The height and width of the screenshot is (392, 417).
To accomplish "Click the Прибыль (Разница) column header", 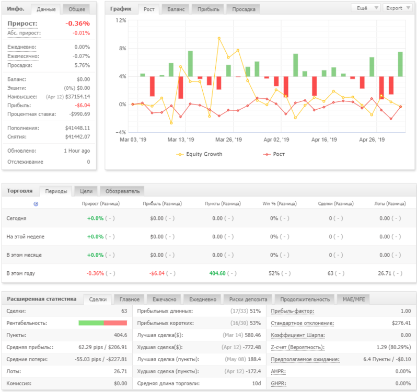I will tap(162, 204).
